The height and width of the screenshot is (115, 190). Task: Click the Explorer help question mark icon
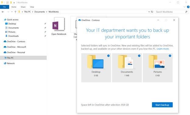pyautogui.click(x=188, y=7)
